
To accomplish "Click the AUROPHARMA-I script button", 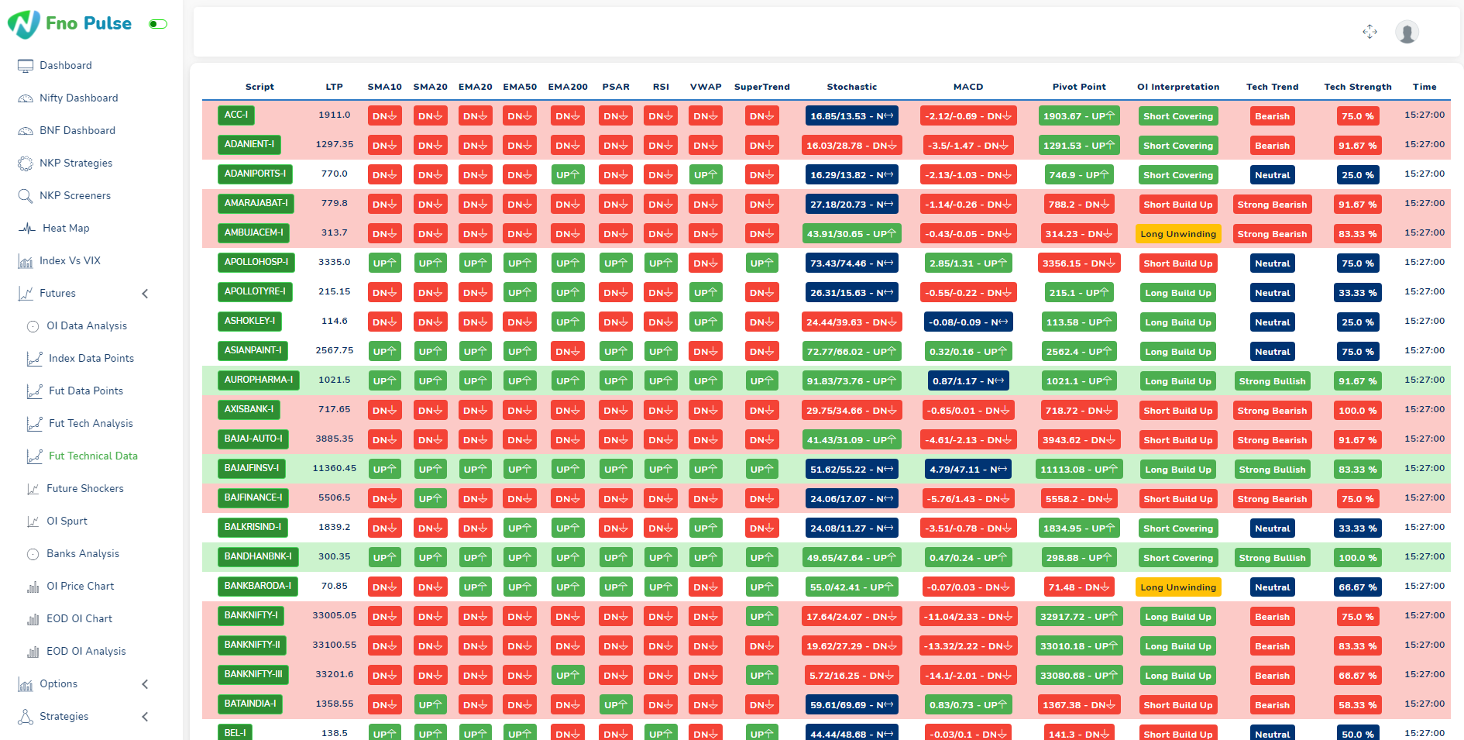I will point(258,380).
